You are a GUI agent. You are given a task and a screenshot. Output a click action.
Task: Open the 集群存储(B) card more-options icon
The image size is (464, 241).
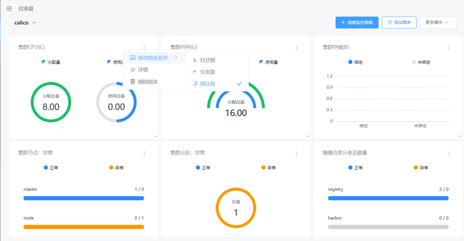click(x=449, y=48)
